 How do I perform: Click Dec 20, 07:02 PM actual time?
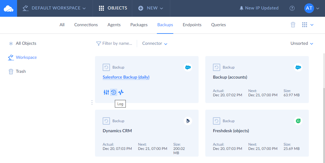(227, 95)
